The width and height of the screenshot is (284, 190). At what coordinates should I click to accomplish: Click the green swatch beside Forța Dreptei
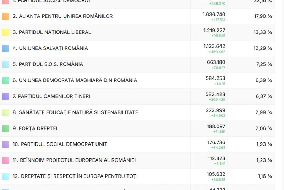pos(6,128)
